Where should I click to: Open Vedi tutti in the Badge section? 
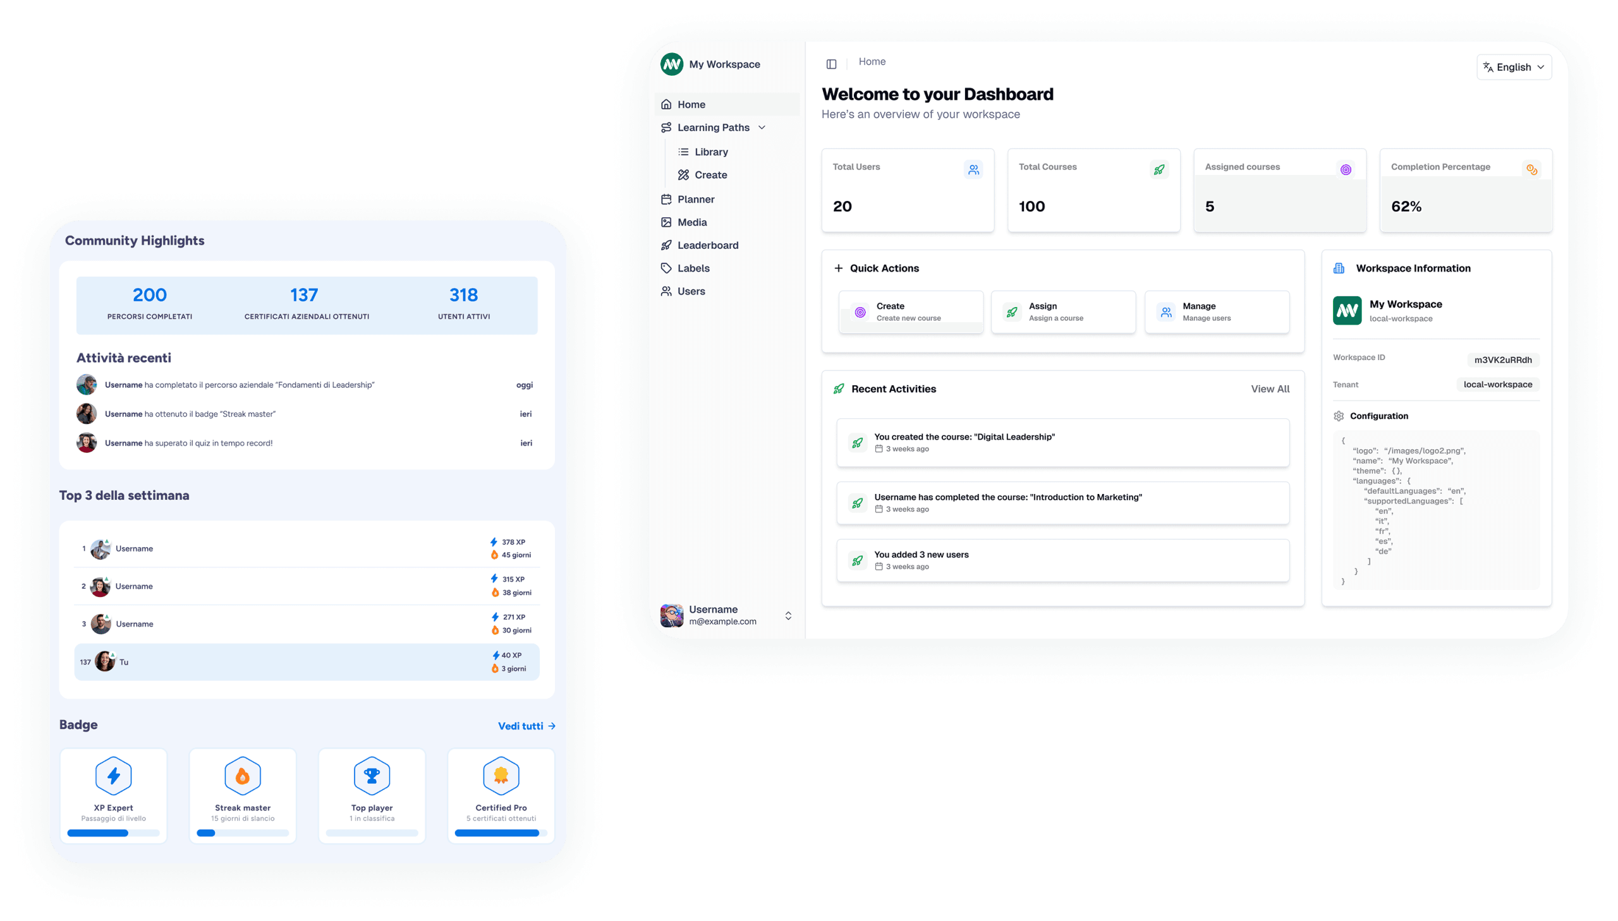pos(526,726)
